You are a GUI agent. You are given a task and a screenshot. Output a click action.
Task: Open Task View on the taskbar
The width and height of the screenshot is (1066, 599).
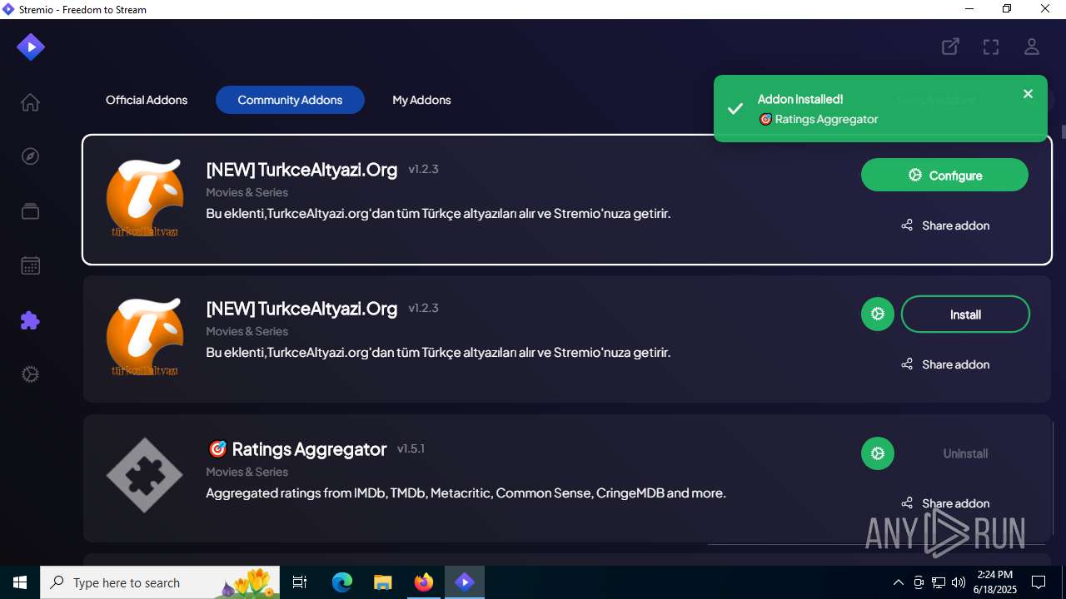(x=300, y=582)
